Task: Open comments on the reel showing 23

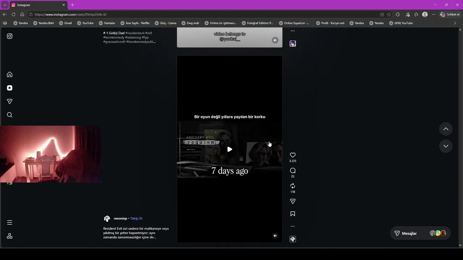Action: click(293, 170)
